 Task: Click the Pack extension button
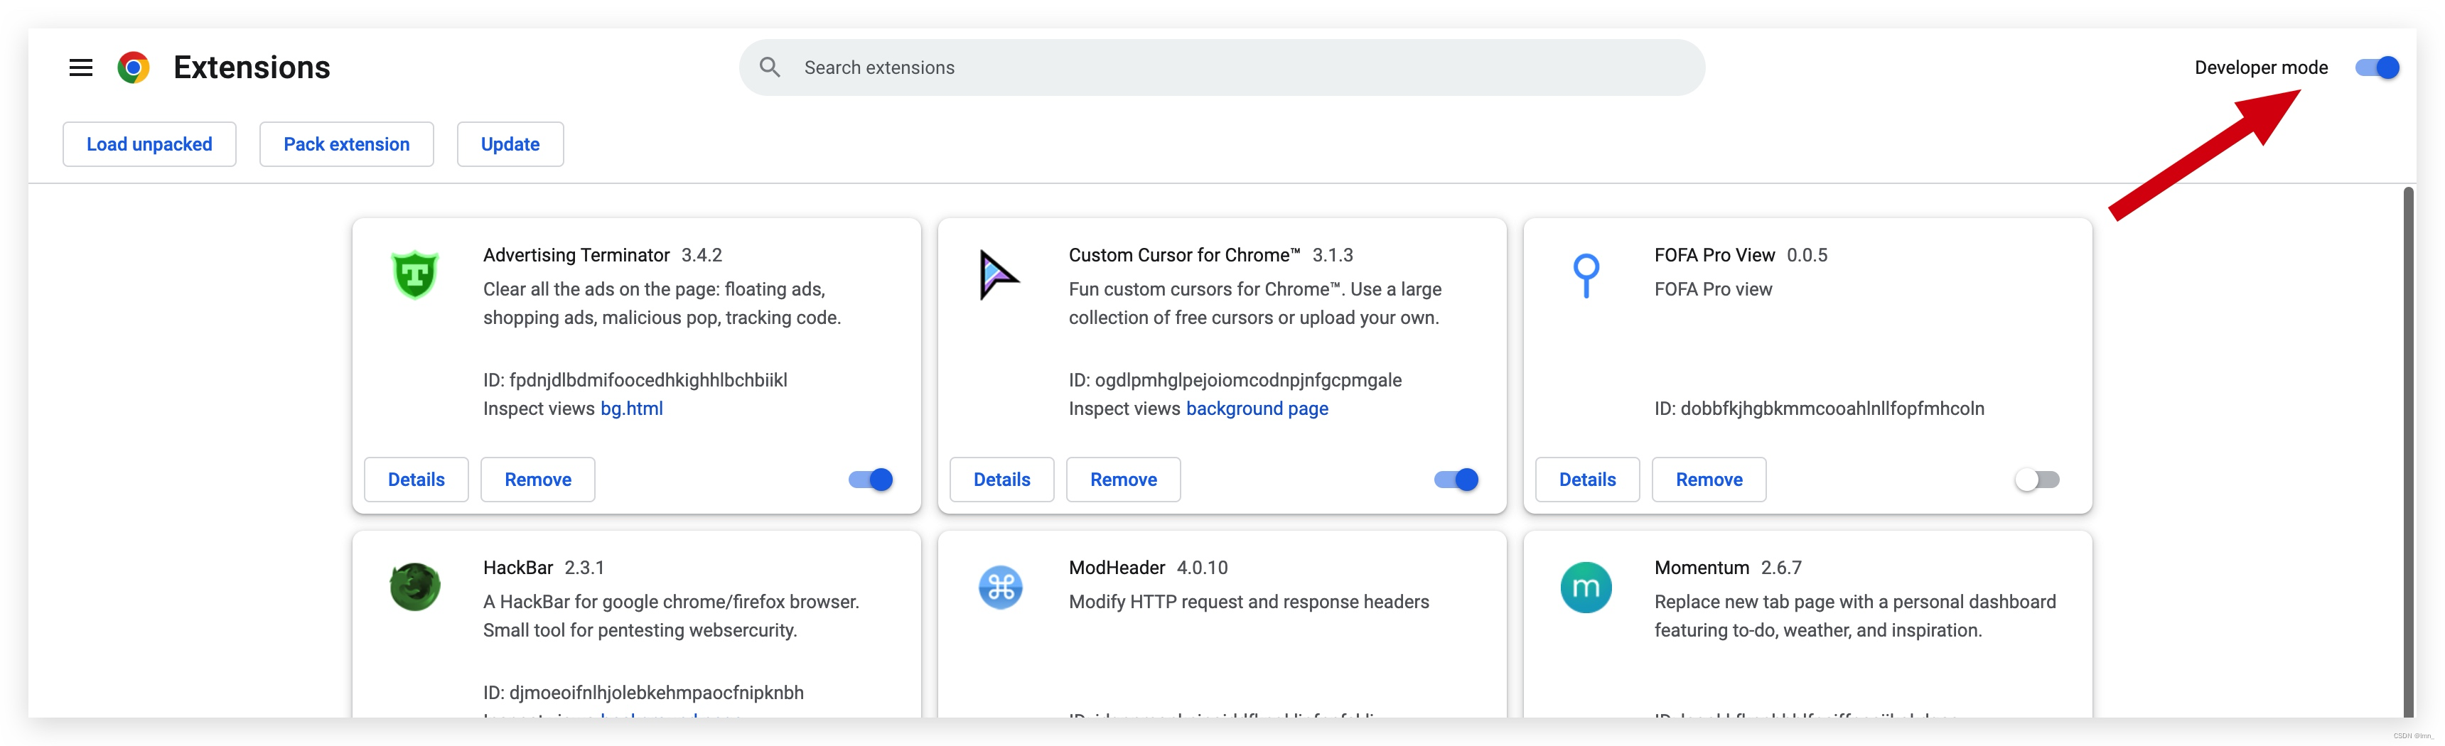(346, 144)
